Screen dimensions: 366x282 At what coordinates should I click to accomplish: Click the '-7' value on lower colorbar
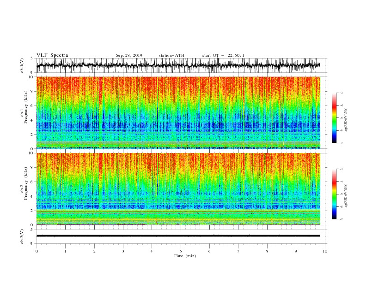[341, 219]
